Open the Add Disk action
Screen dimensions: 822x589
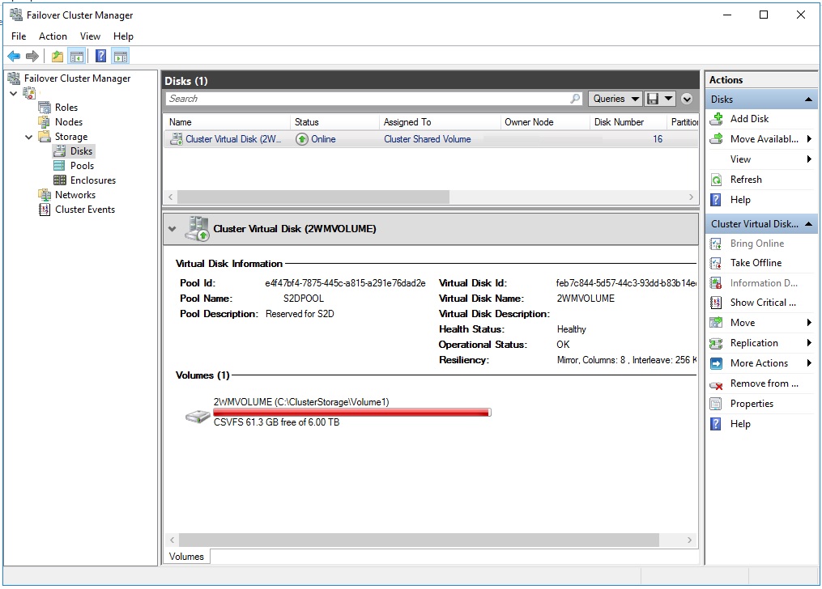747,118
